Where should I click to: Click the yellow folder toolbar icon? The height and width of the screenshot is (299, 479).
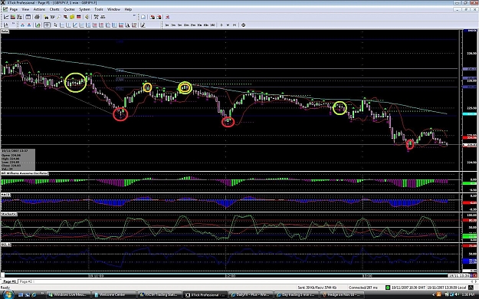72,17
